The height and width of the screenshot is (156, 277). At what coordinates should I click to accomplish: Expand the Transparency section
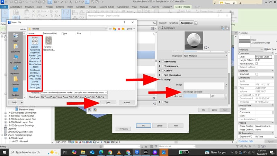click(159, 66)
